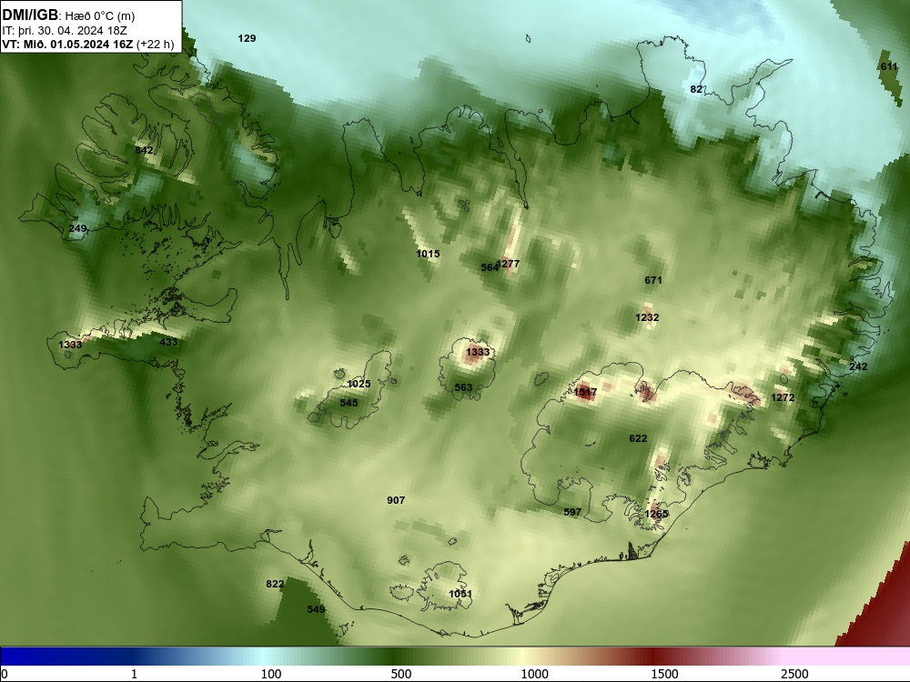Click the 671 height label
910x682 pixels.
[652, 280]
